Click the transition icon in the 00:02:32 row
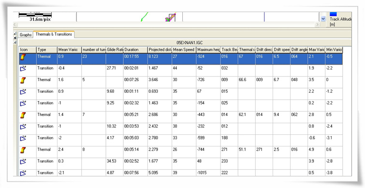The height and width of the screenshot is (188, 365). coord(23,103)
